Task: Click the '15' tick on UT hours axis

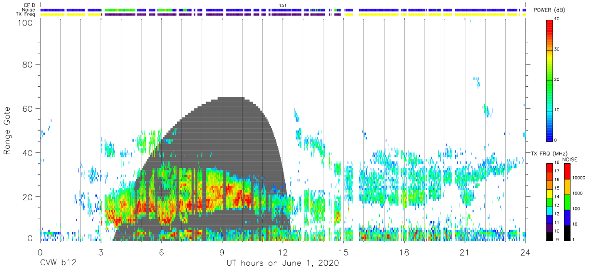Action: click(x=343, y=252)
